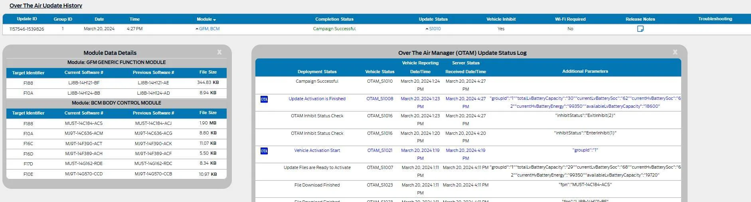Image resolution: width=751 pixels, height=202 pixels.
Task: Select previous software LJ8B-14H121-AE
Action: click(153, 83)
